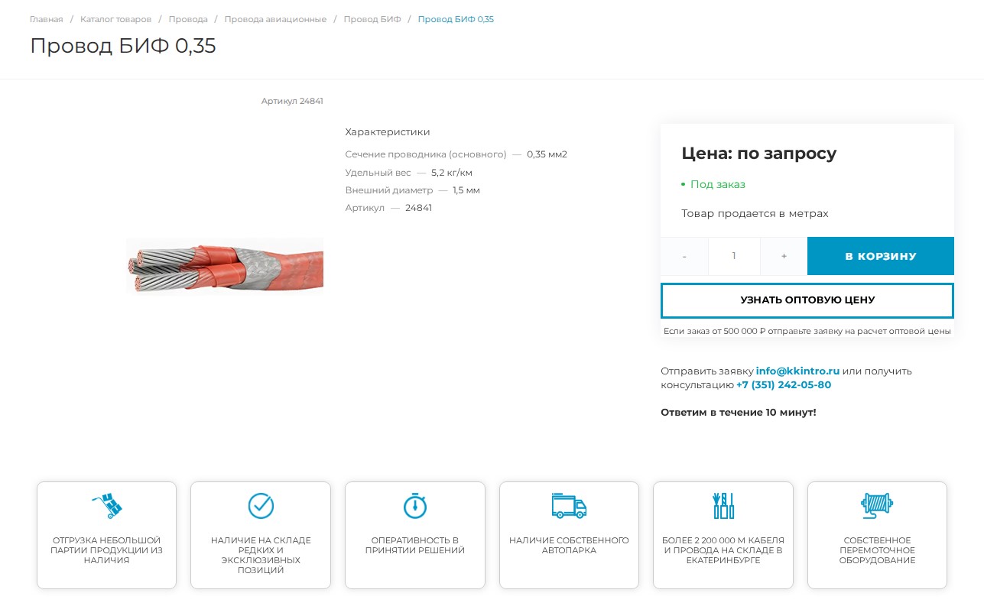This screenshot has width=984, height=606.
Task: Navigate to Провода breadcrumb
Action: 188,19
